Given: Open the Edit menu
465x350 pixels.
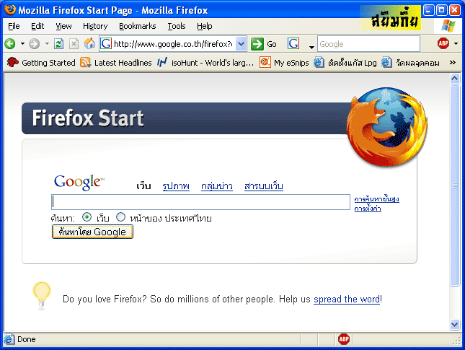Looking at the screenshot, I should (x=37, y=26).
